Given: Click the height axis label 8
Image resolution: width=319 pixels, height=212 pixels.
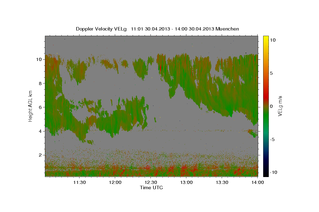Looking at the screenshot, I should coord(40,83).
